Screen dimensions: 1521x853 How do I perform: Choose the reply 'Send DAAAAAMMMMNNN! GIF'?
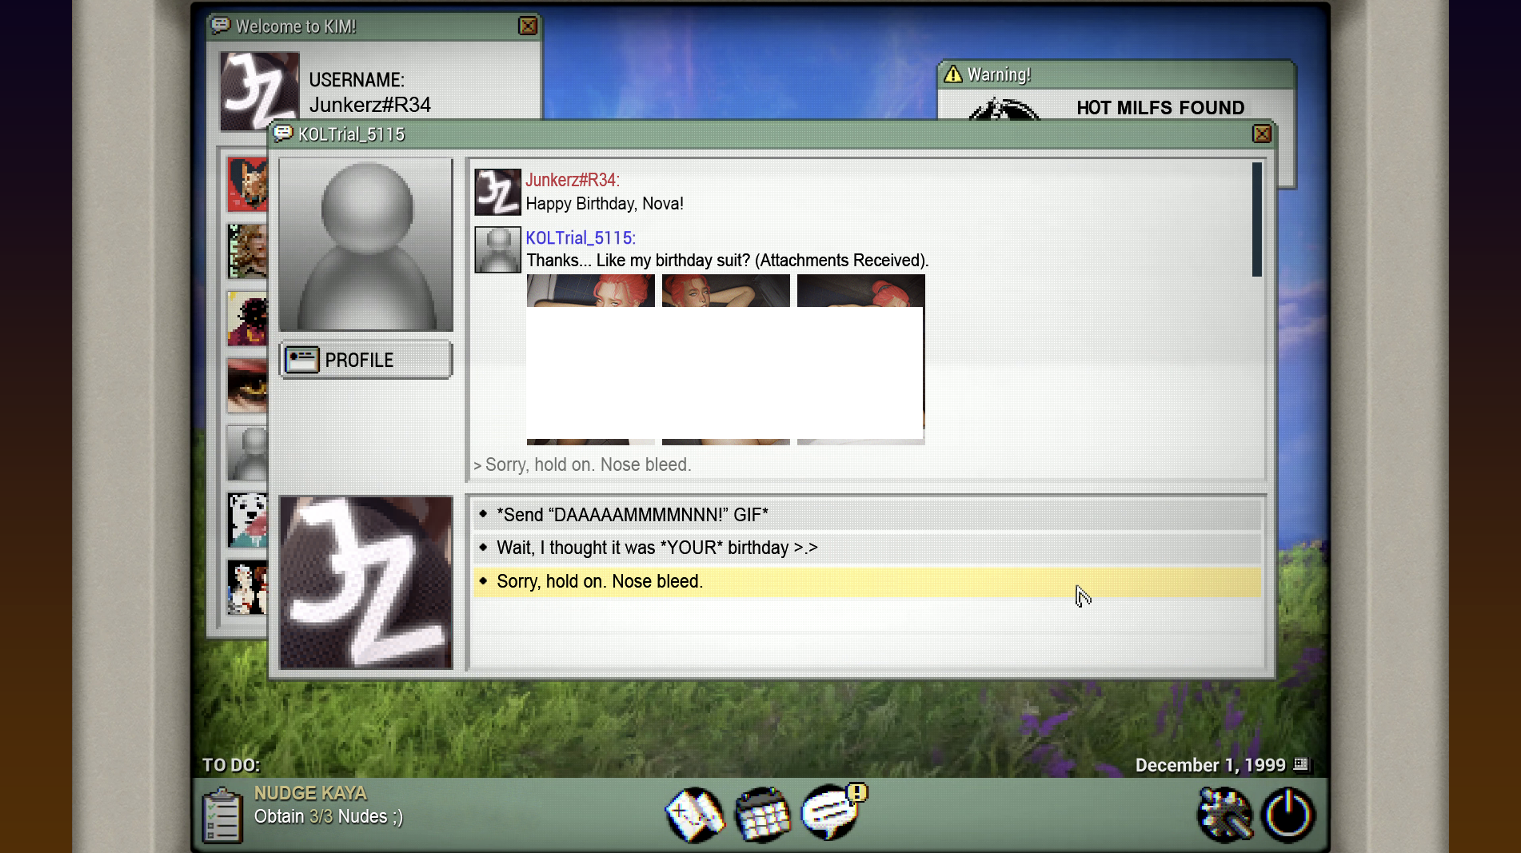[x=867, y=515]
